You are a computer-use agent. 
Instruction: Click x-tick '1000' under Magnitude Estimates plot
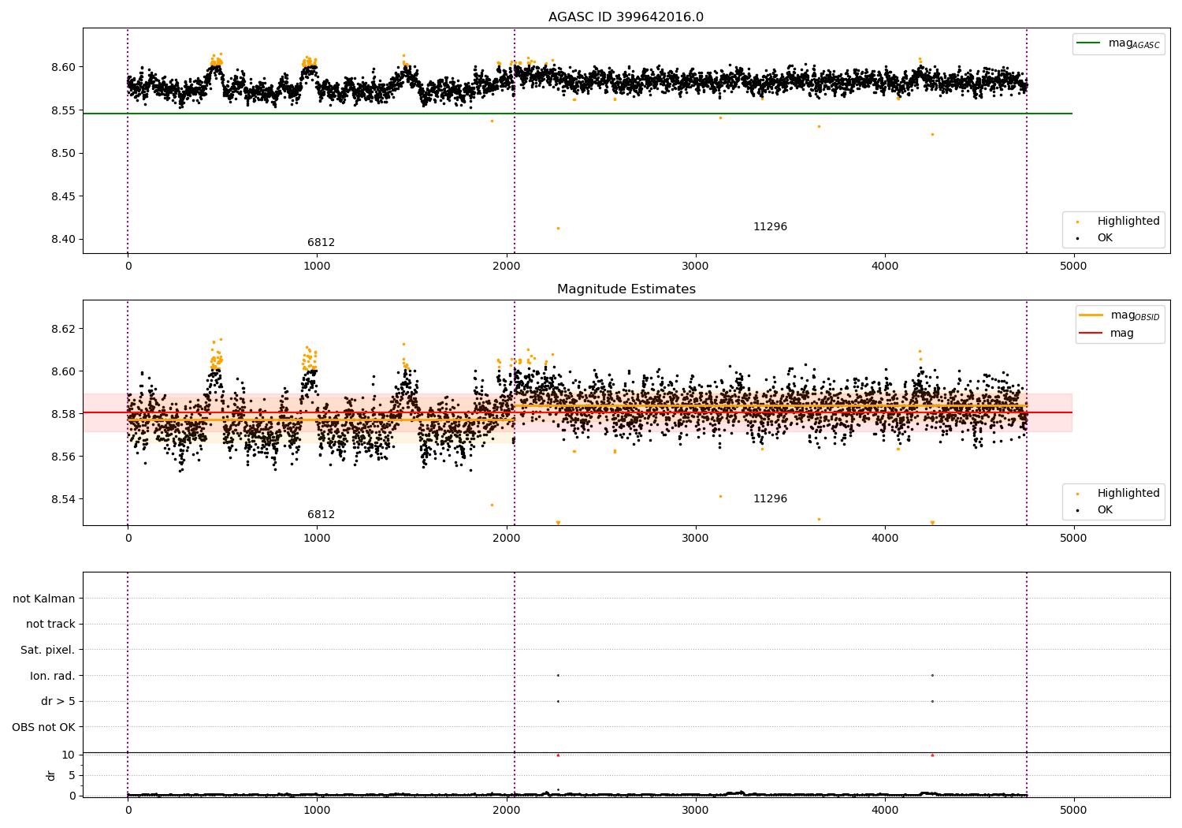coord(317,538)
